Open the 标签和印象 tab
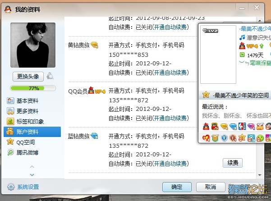 point(32,121)
